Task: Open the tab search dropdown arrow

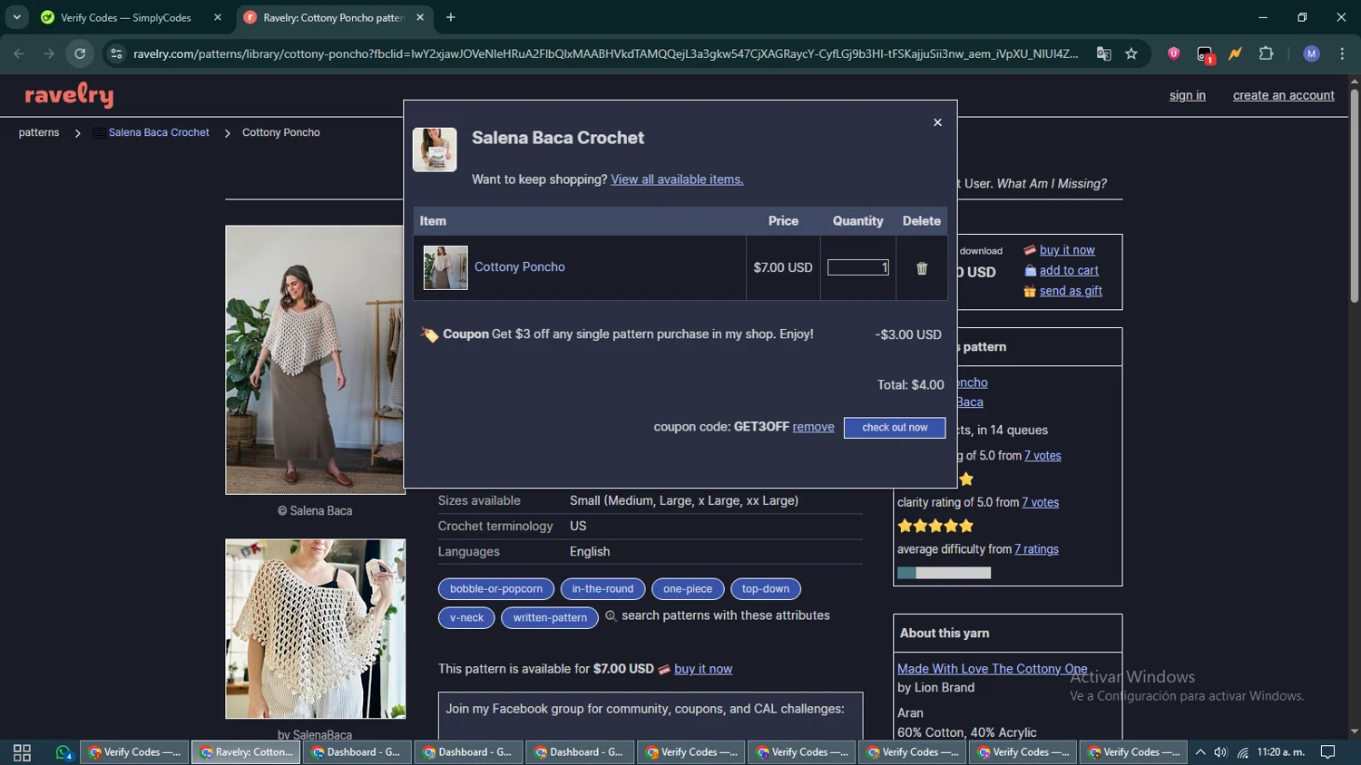Action: click(16, 17)
